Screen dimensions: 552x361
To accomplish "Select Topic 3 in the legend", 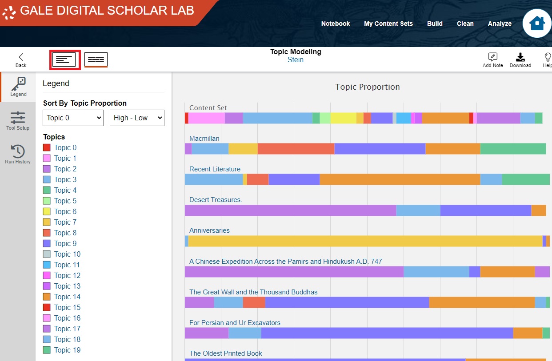I will [x=65, y=179].
